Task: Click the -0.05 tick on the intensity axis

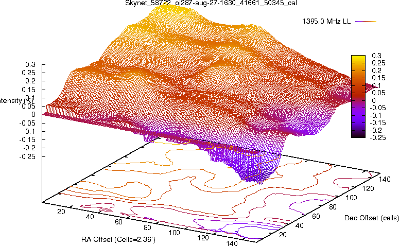Action: tap(27, 123)
